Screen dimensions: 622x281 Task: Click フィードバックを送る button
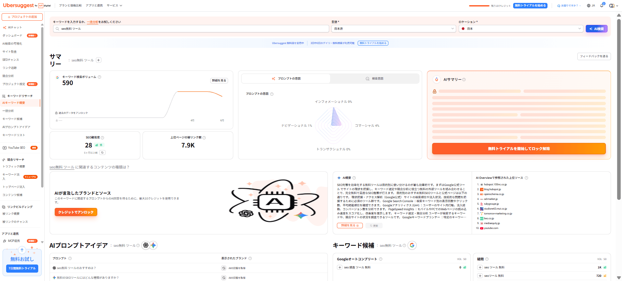(x=594, y=56)
